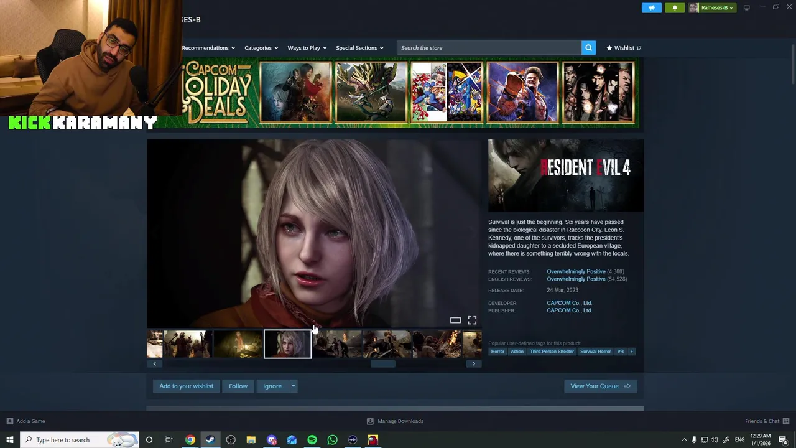
Task: Click the Follow button
Action: (x=238, y=386)
